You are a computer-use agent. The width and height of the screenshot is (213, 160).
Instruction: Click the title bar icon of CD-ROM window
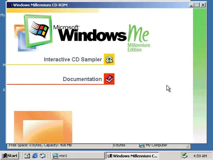(x=10, y=5)
